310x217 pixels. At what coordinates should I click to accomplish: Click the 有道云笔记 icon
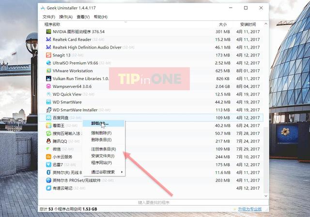click(48, 188)
